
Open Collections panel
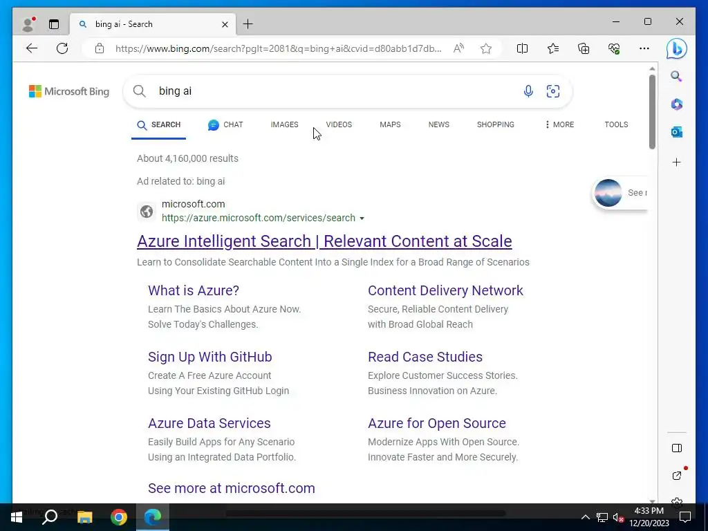[584, 48]
